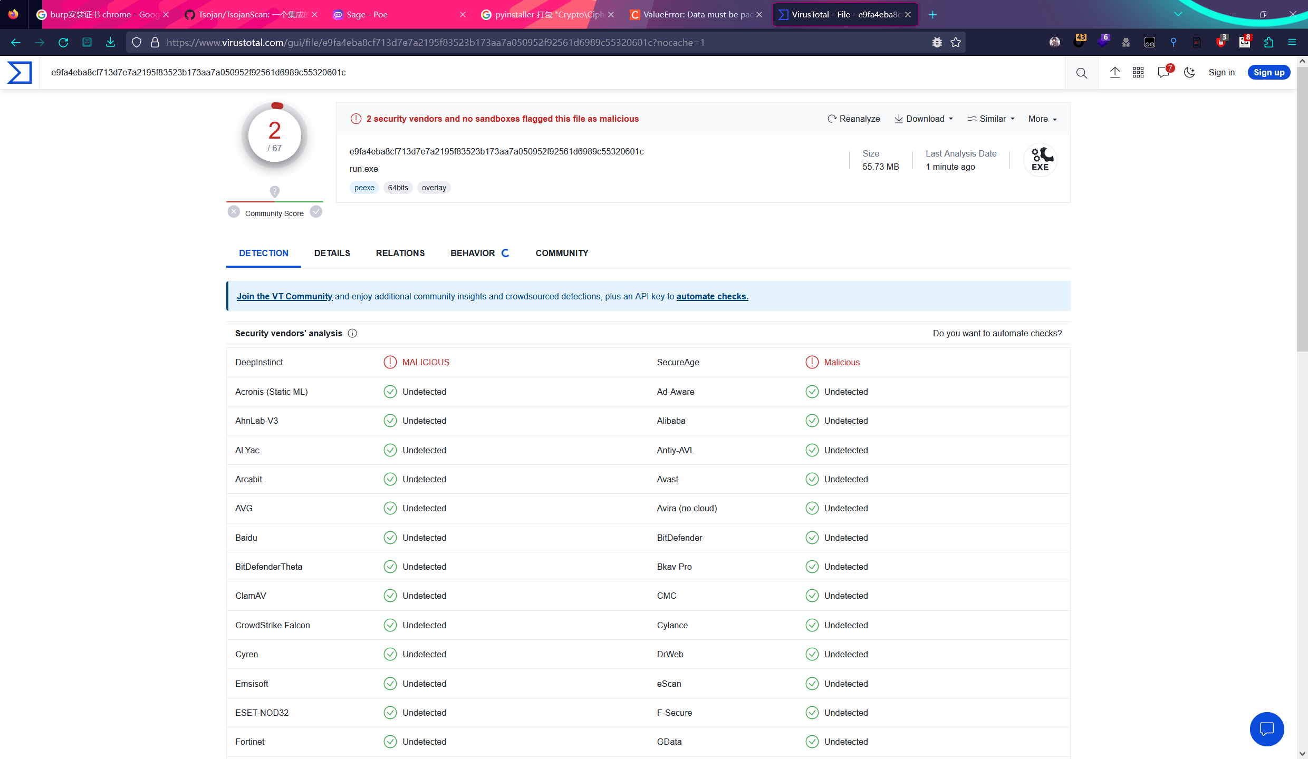Switch to the DETECTION tab
Screen dimensions: 1308x759
click(x=264, y=254)
